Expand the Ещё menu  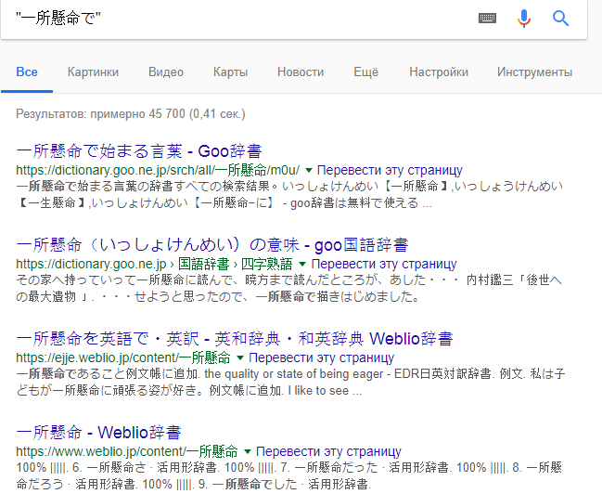[x=365, y=71]
